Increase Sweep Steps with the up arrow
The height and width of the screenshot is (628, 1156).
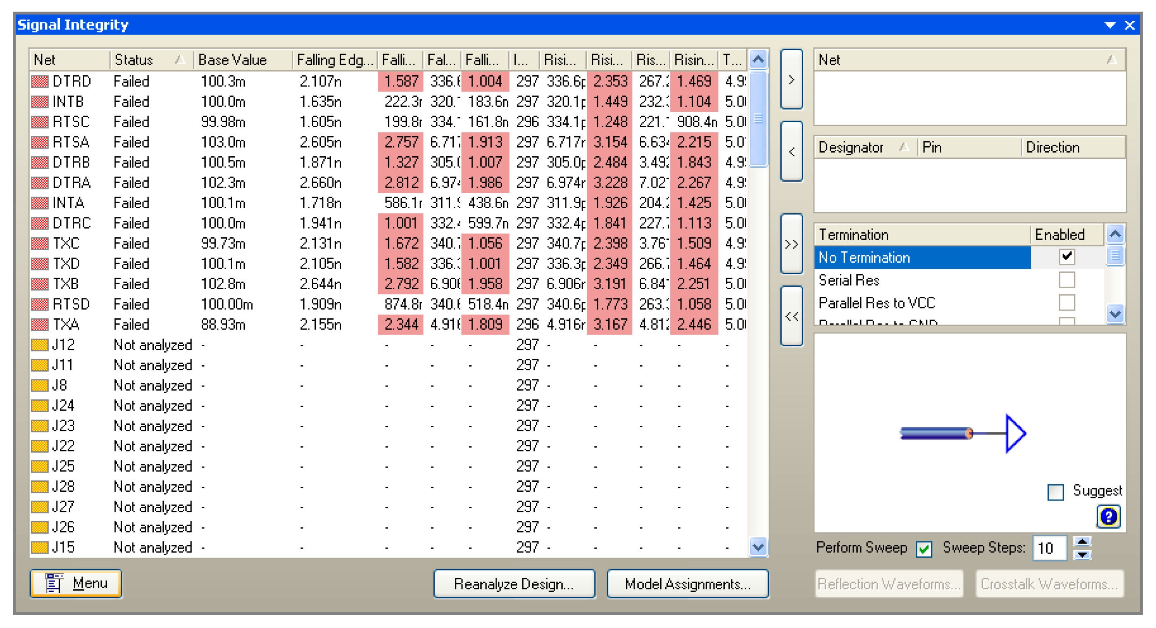tap(1082, 542)
